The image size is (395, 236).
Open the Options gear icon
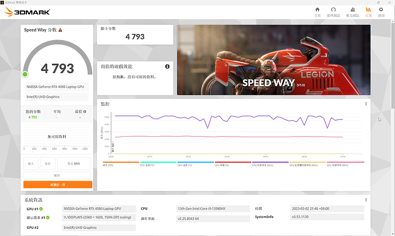[x=381, y=9]
